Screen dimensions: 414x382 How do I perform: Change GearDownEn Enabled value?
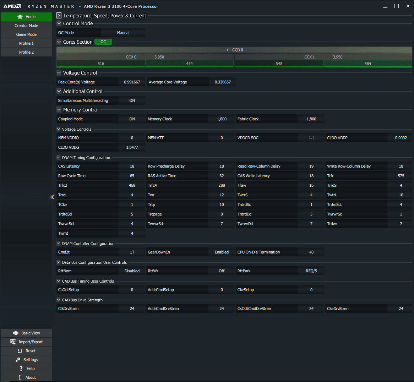coord(222,252)
